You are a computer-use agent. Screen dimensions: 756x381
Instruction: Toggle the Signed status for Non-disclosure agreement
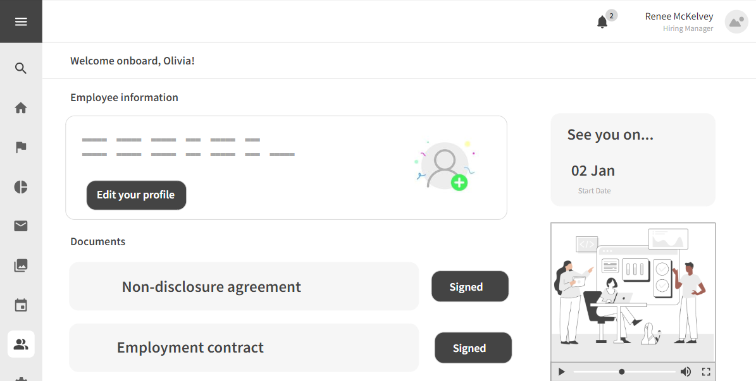(469, 286)
